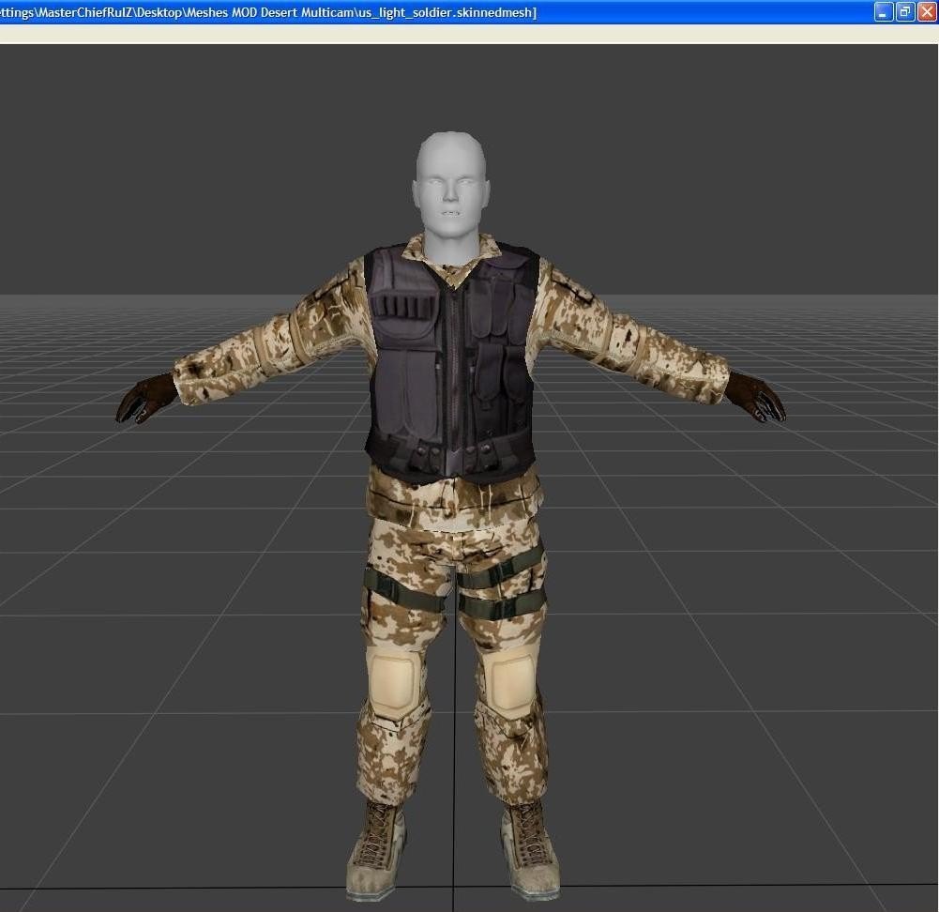Click the green thigh strap on screen-left leg
The image size is (939, 912).
403,593
